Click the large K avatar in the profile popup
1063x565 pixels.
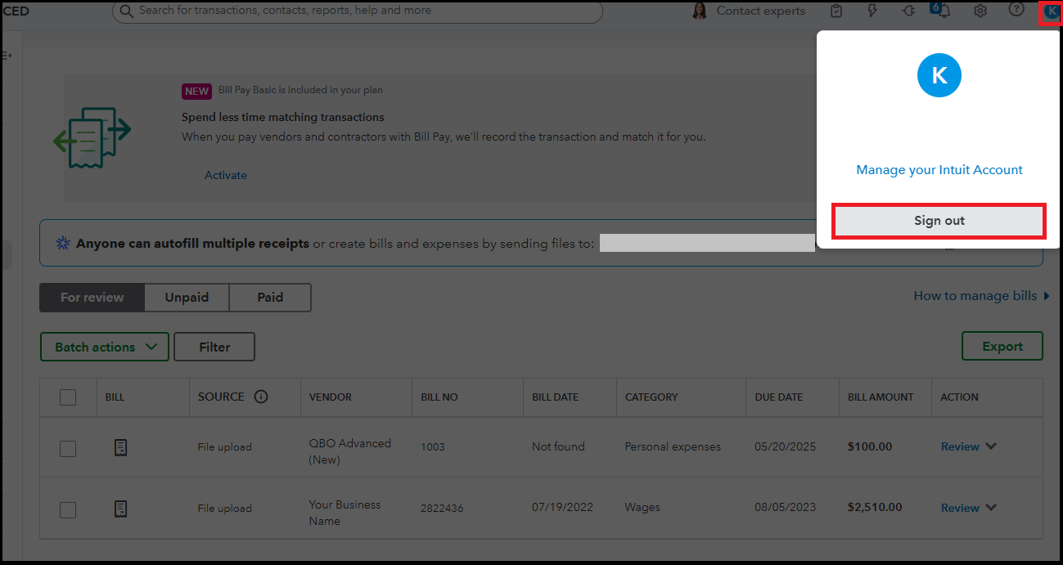939,75
